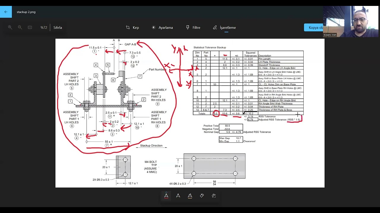Zoom out using the magnifier minus icon
The height and width of the screenshot is (213, 380).
pyautogui.click(x=20, y=27)
